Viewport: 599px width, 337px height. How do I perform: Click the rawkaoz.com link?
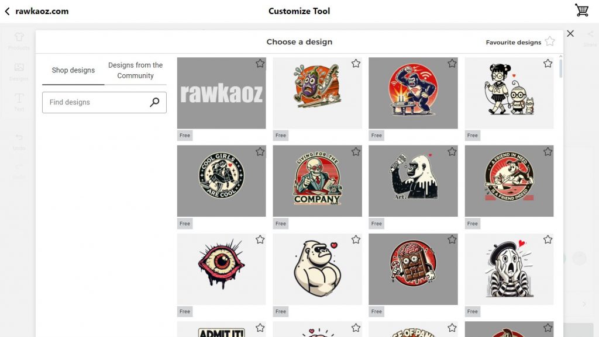click(41, 10)
